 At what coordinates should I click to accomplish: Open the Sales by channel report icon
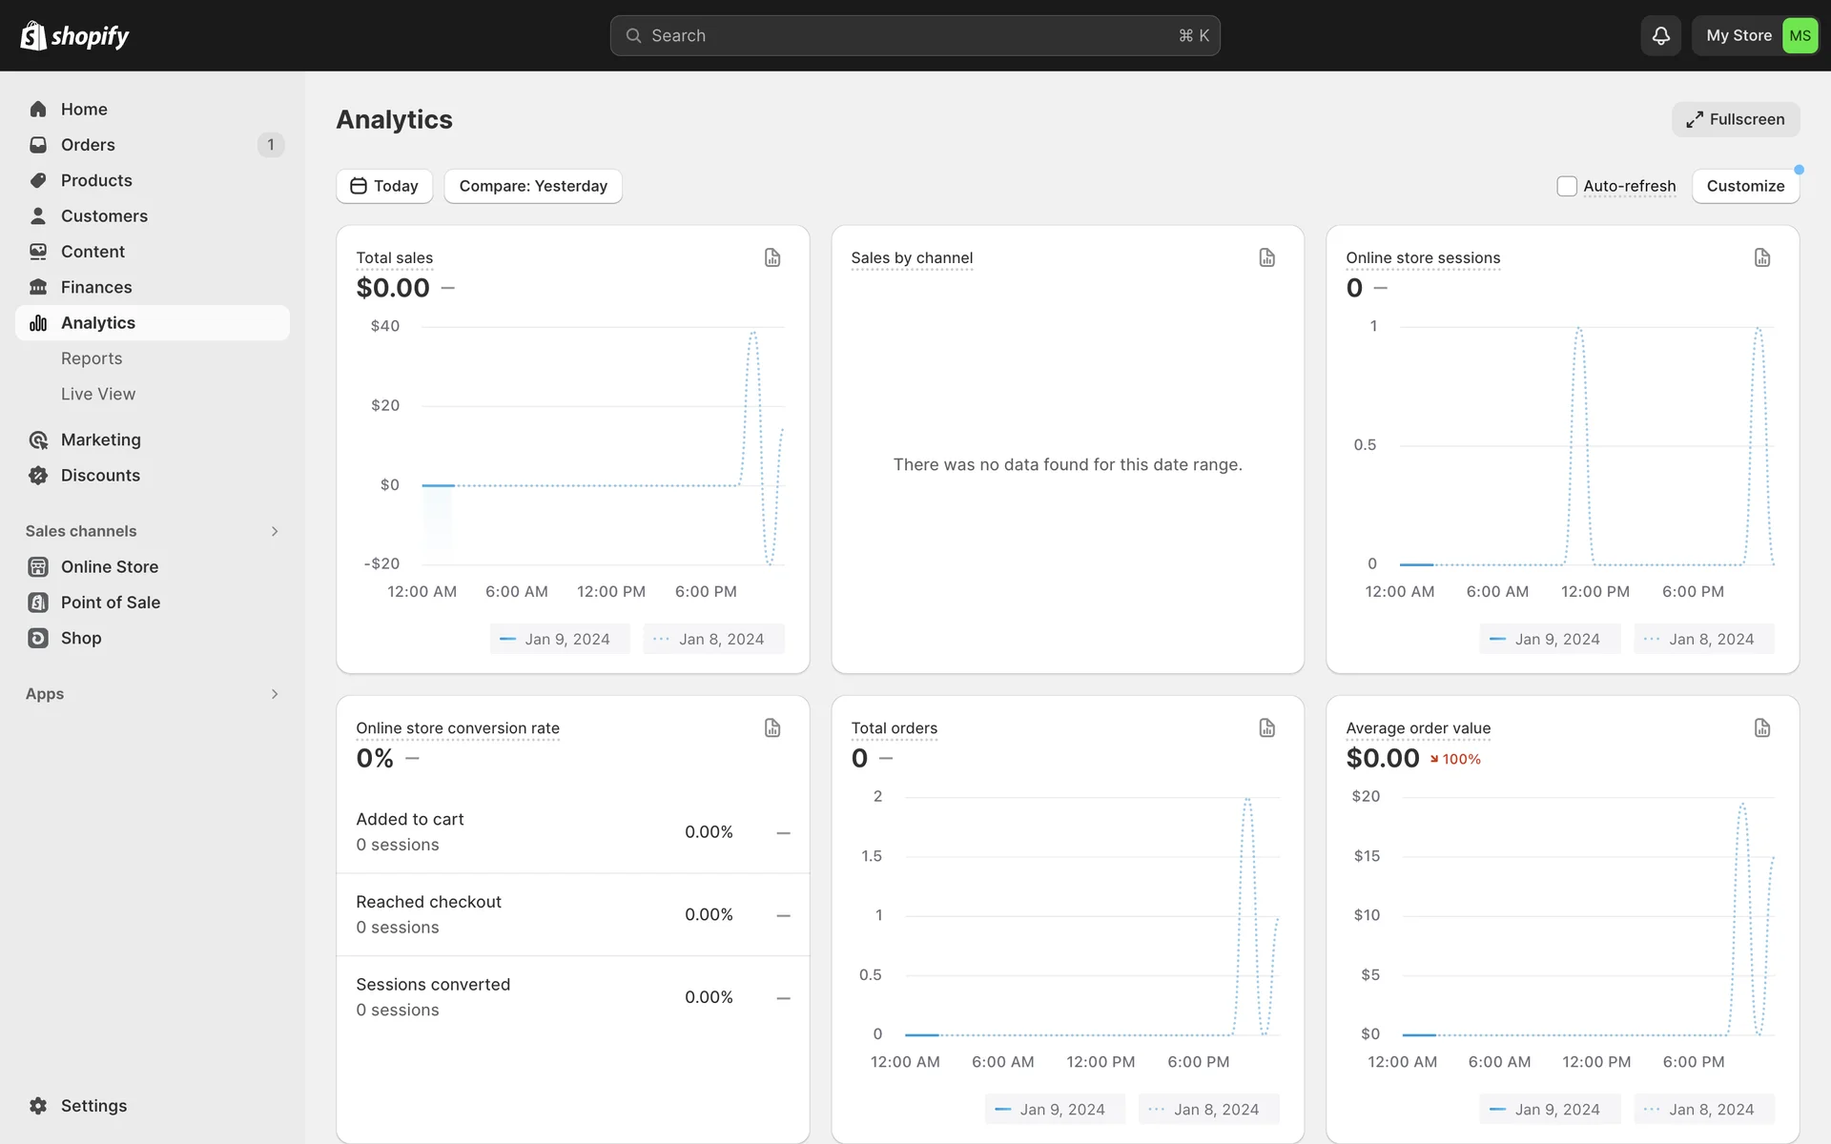(1266, 257)
